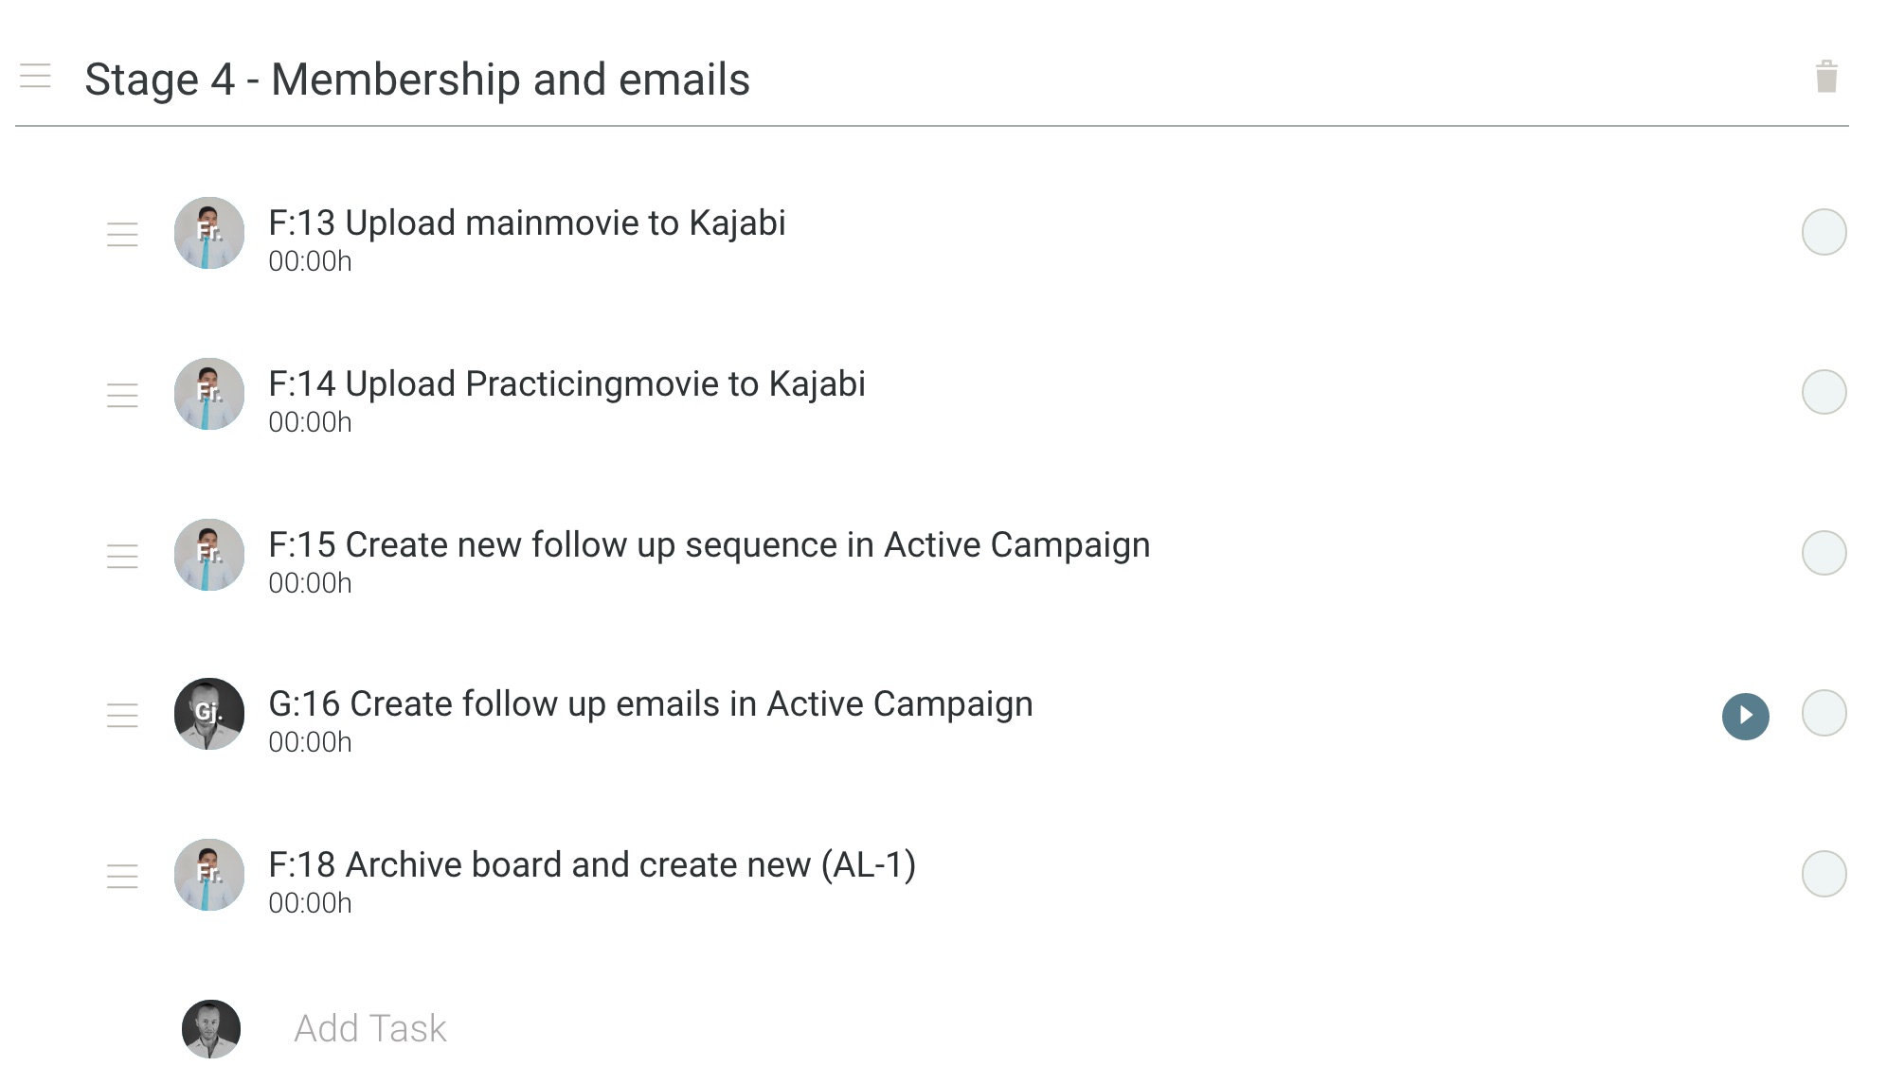Mark F:15 Create new follow up sequence done
Image resolution: width=1887 pixels, height=1066 pixels.
(x=1824, y=553)
